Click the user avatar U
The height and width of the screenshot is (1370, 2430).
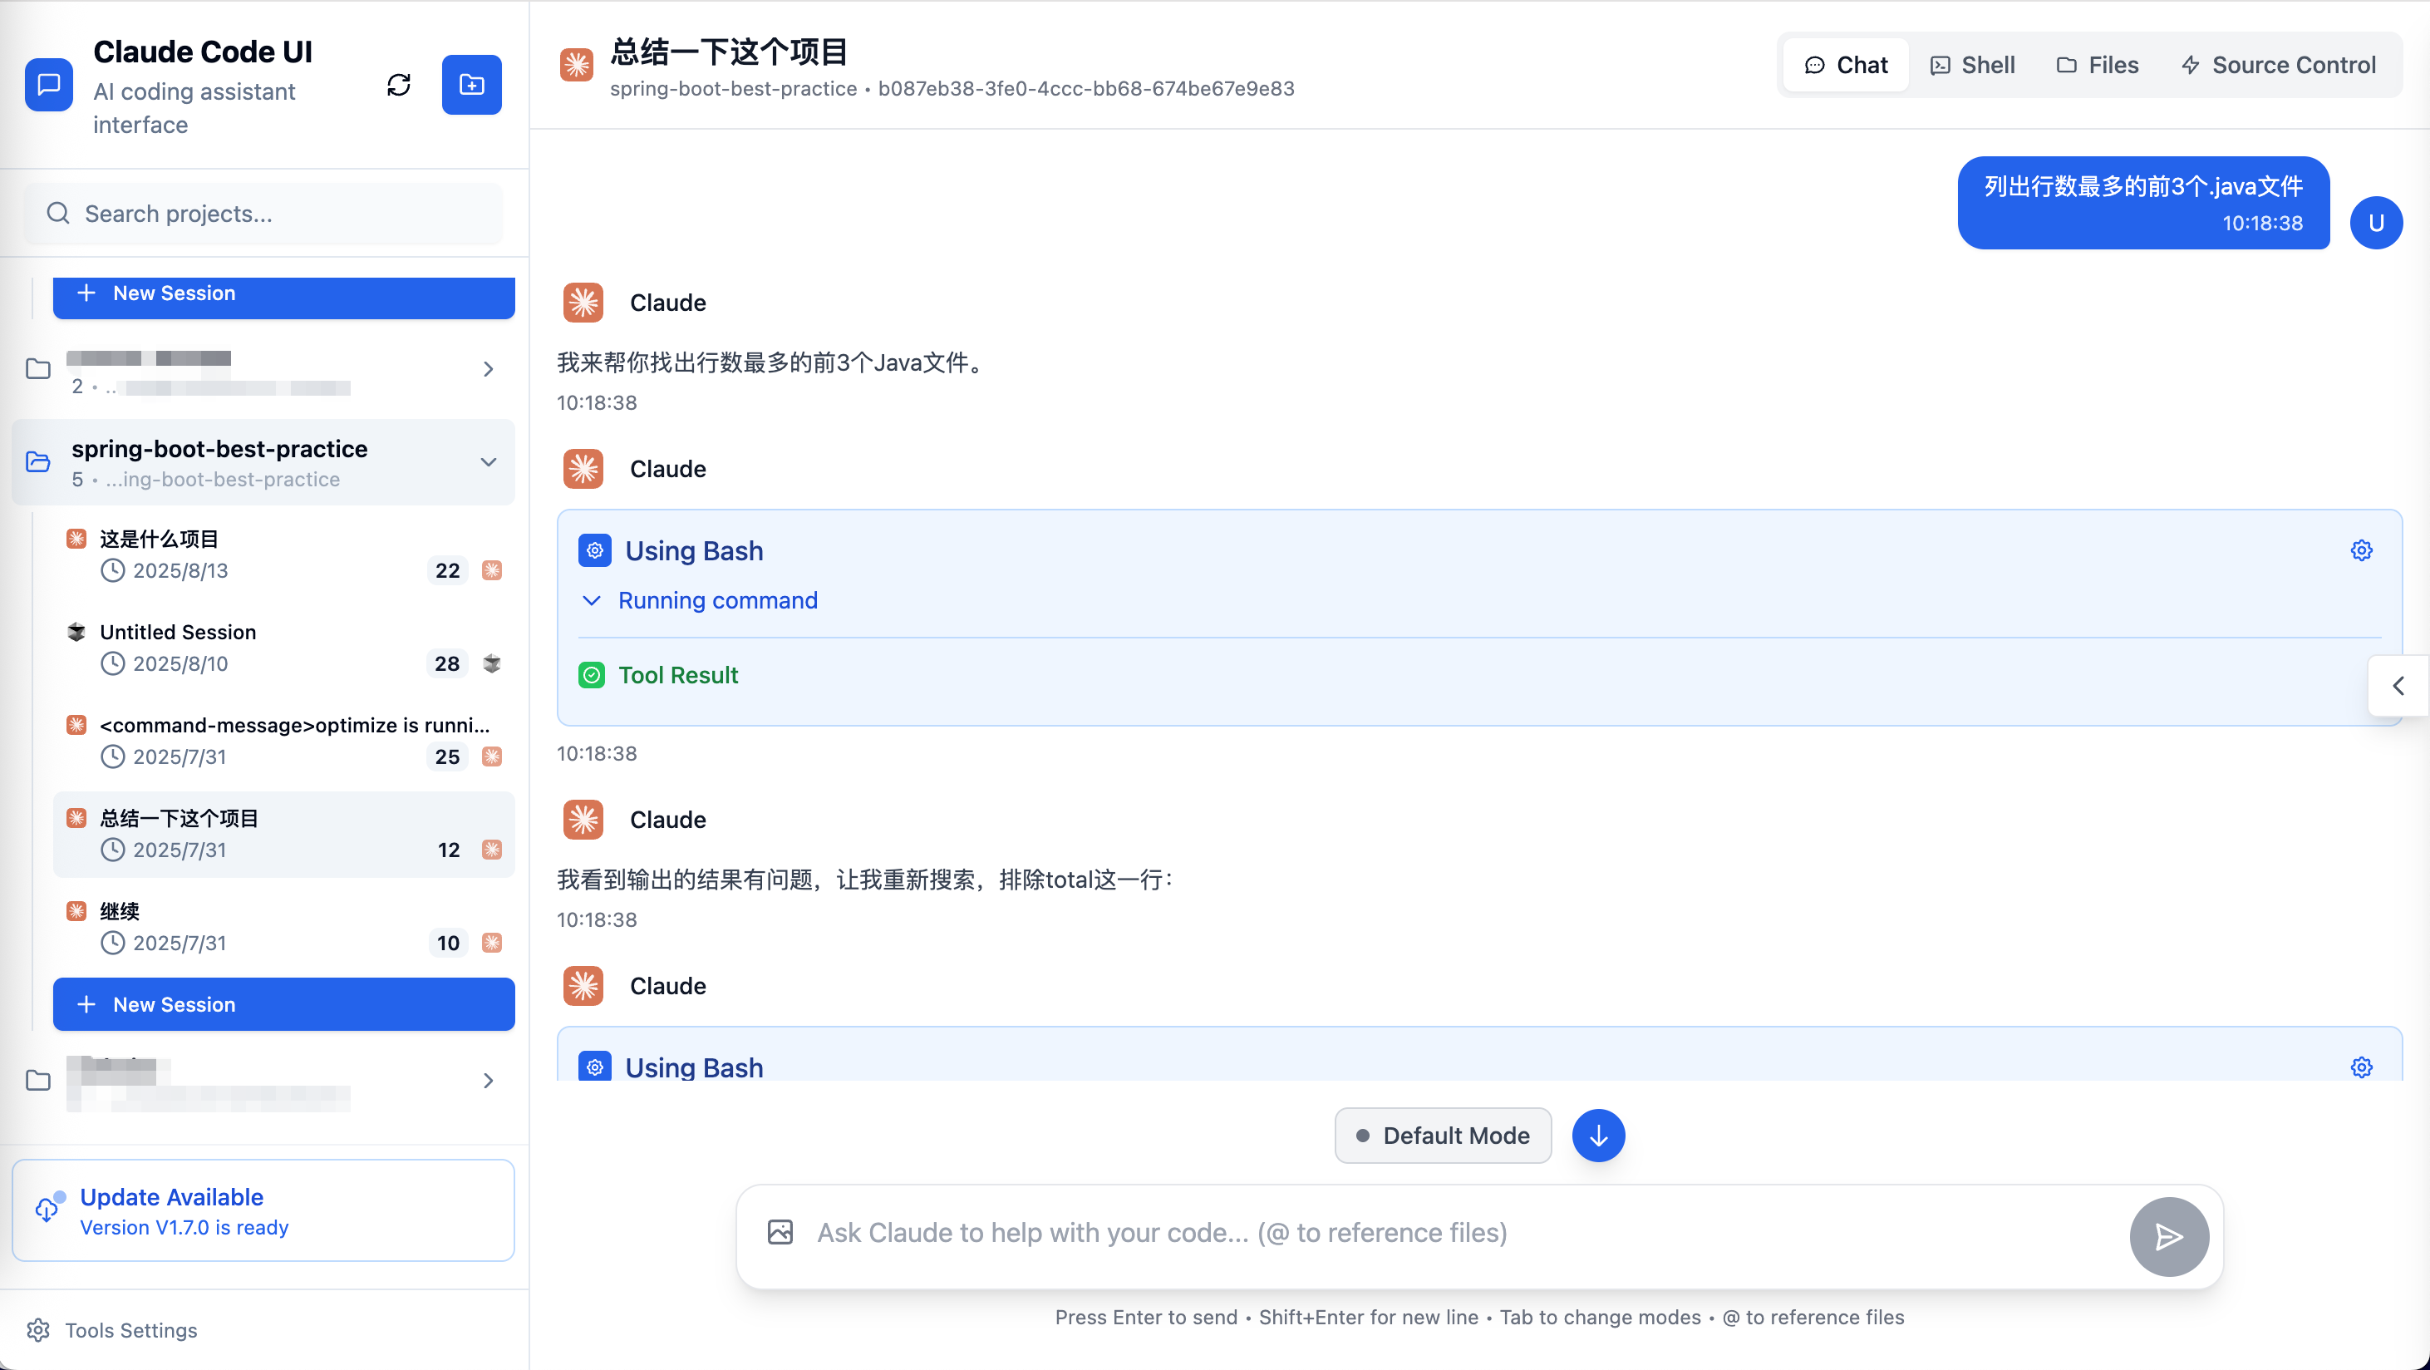[2375, 223]
